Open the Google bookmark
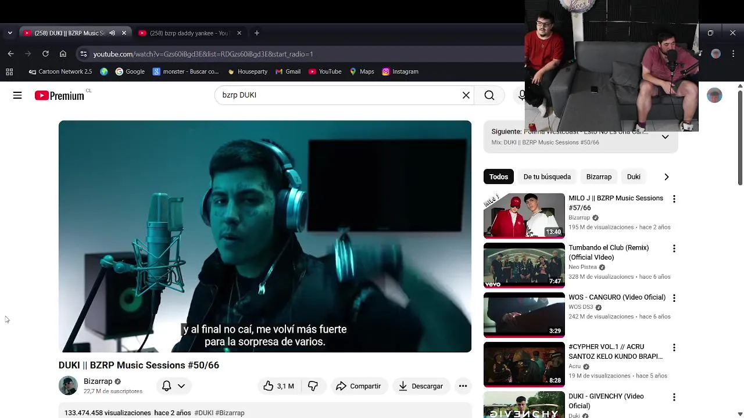The image size is (744, 418). [x=130, y=71]
